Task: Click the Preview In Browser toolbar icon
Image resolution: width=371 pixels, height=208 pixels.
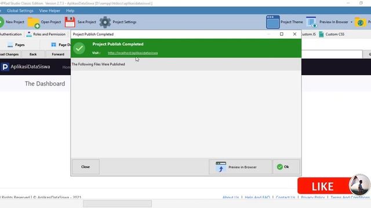Action: tap(311, 22)
